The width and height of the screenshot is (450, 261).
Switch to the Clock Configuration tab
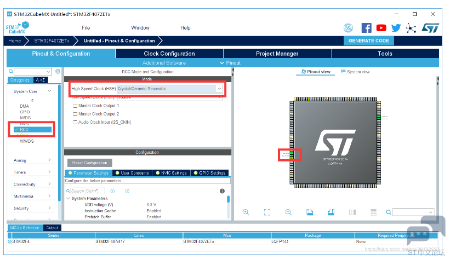point(169,54)
